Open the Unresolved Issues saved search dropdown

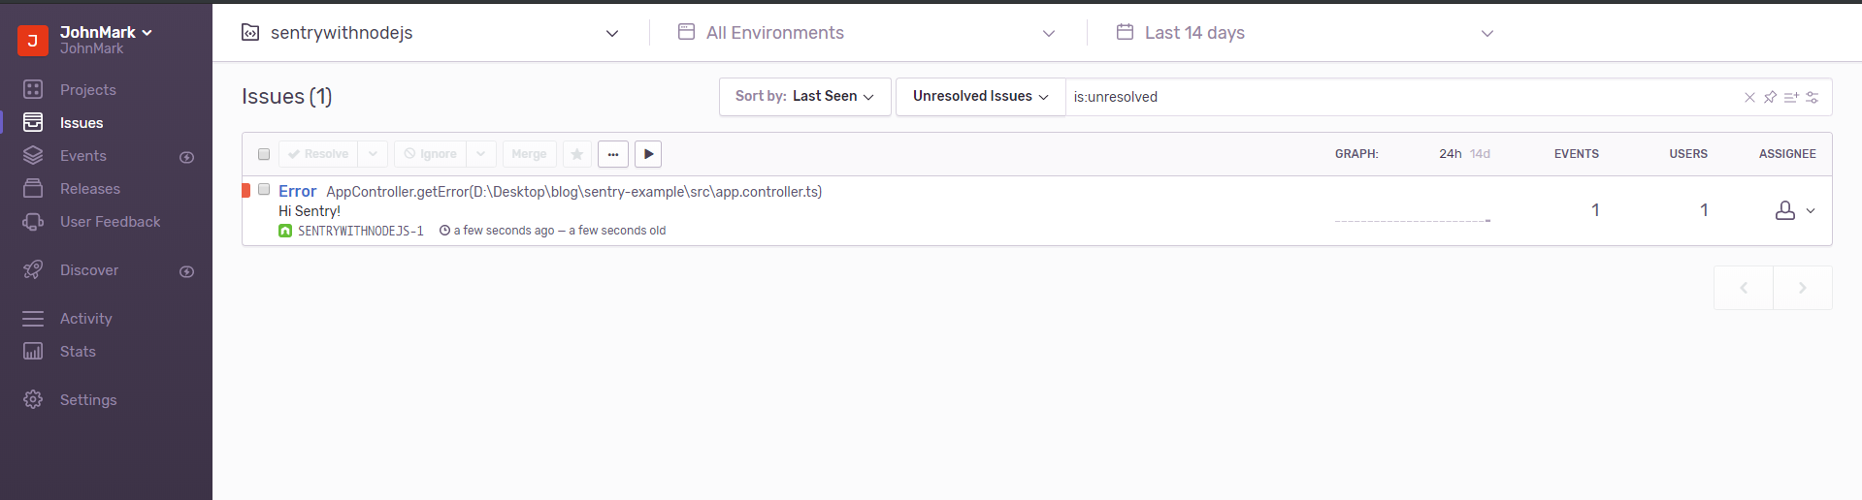(980, 97)
